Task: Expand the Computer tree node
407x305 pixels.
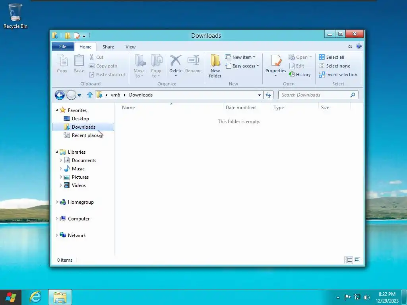Action: [x=57, y=219]
